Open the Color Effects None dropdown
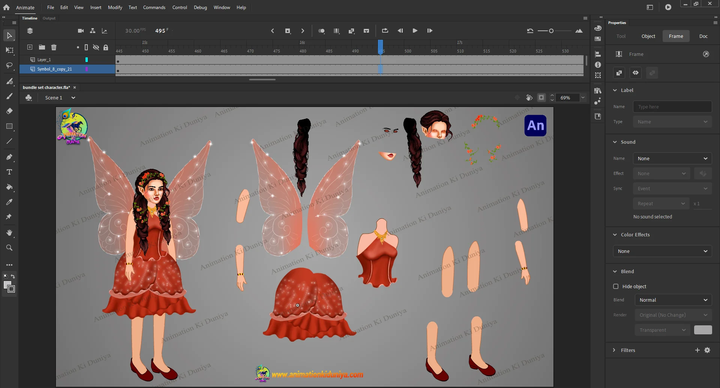The width and height of the screenshot is (720, 388). point(662,251)
